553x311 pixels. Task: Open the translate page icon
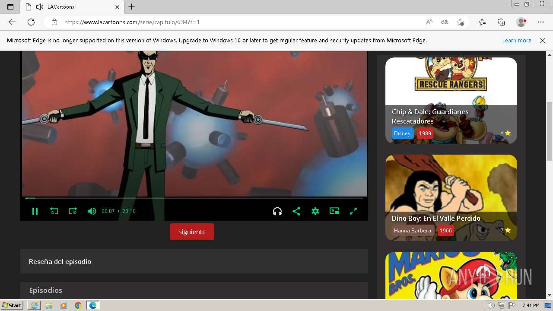[x=445, y=22]
